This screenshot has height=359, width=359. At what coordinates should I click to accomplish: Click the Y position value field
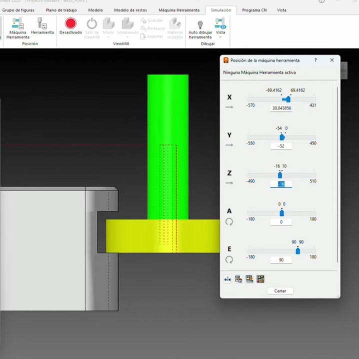coord(281,146)
